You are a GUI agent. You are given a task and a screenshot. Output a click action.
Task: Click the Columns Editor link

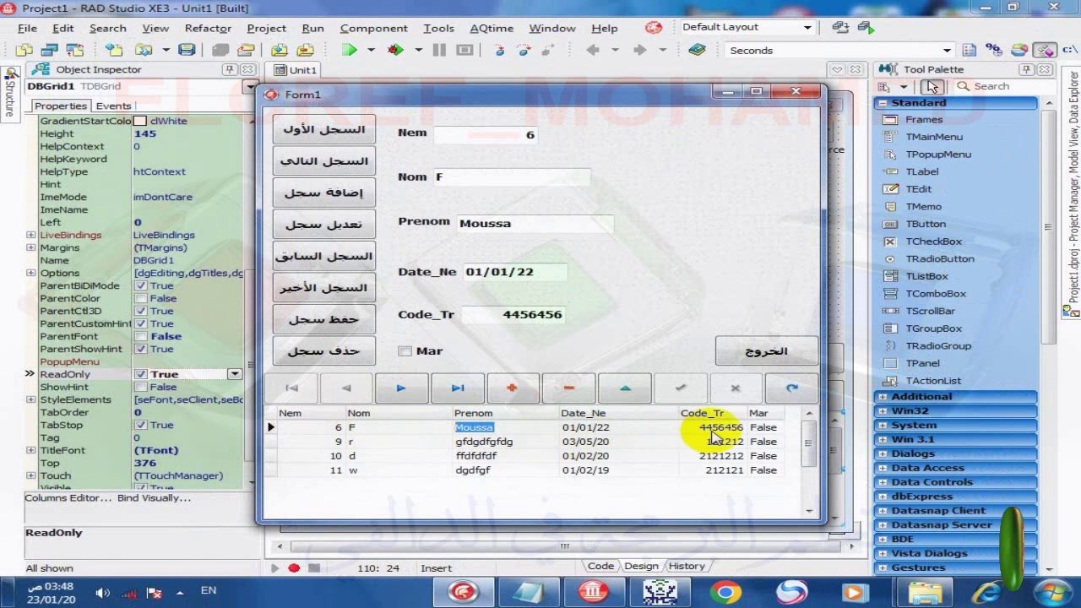(x=68, y=497)
